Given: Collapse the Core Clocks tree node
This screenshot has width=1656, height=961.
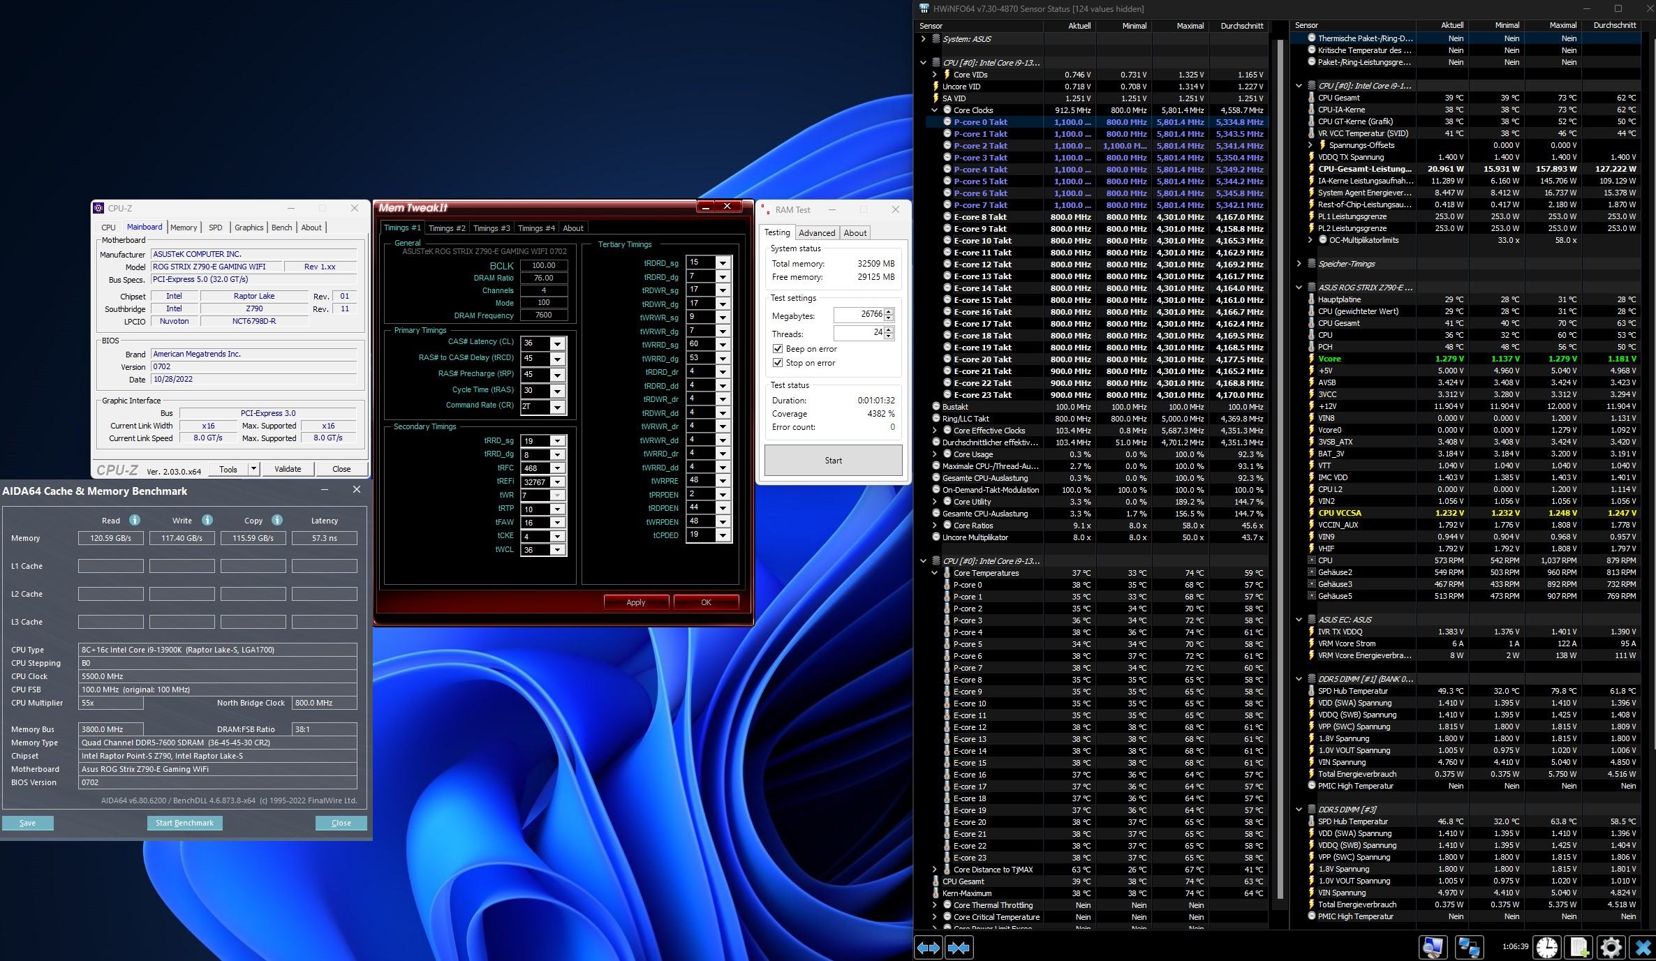Looking at the screenshot, I should click(x=935, y=110).
